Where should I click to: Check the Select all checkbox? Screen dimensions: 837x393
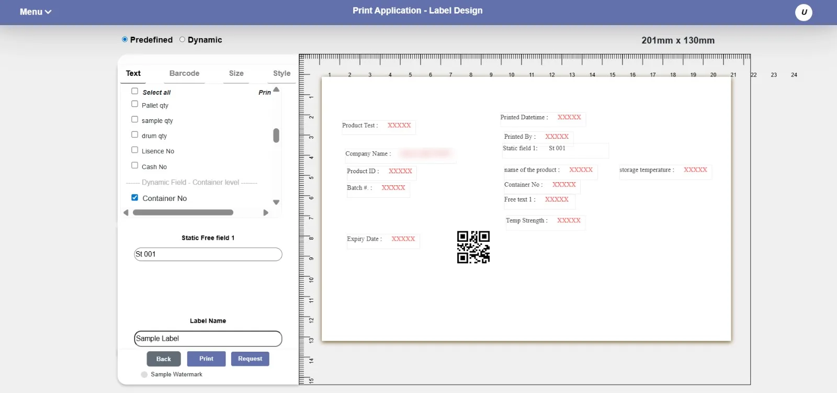point(134,91)
